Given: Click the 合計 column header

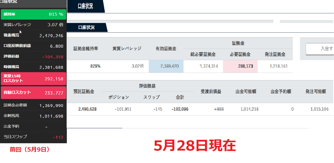Looking at the screenshot, I should click(180, 97).
